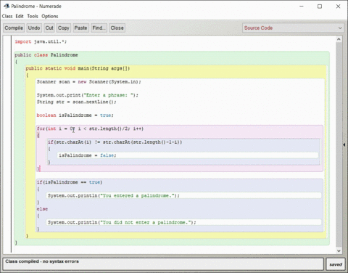This screenshot has height=273, width=348.
Task: Click the side panel collapse arrow
Action: [344, 144]
